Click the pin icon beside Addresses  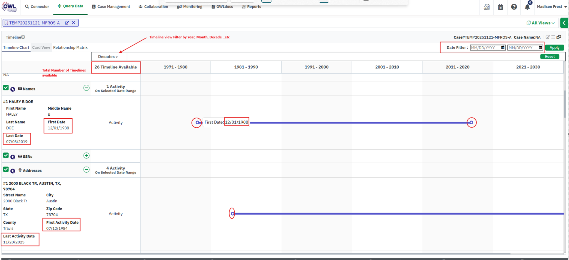[13, 171]
